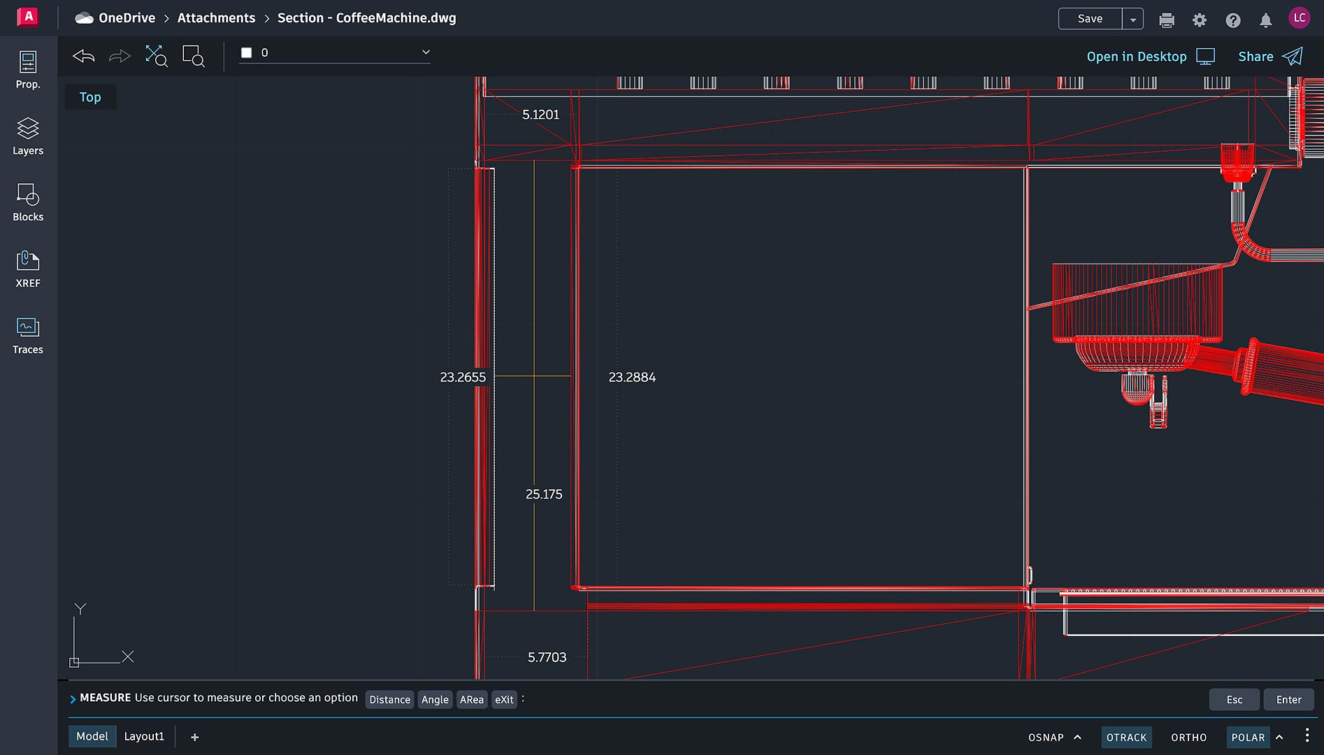Open the Layers panel

[28, 136]
